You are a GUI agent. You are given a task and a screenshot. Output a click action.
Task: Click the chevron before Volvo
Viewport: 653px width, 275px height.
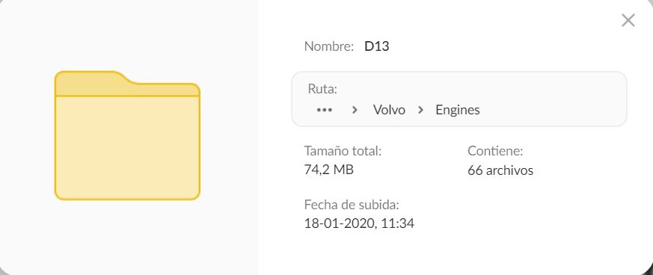pyautogui.click(x=355, y=110)
